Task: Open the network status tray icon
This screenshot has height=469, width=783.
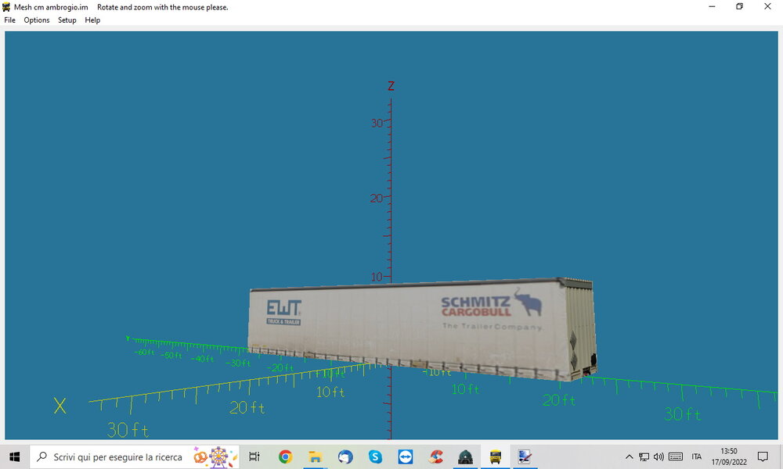Action: pos(644,456)
